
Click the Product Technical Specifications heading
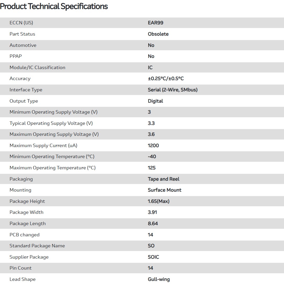click(x=54, y=6)
